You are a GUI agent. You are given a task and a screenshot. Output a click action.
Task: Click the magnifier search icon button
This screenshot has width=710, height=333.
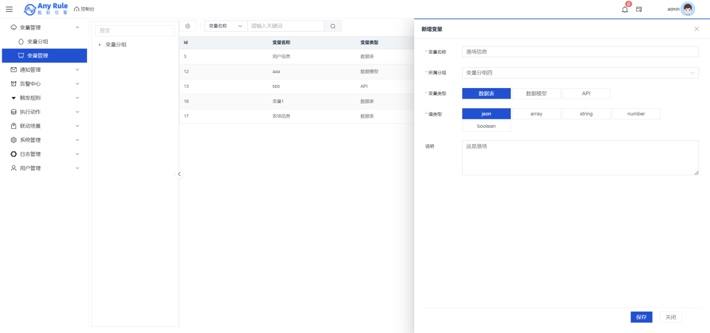[x=333, y=26]
